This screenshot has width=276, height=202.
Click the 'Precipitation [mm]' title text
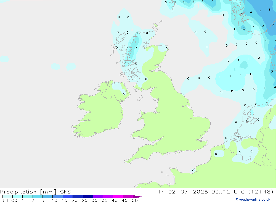(x=28, y=192)
